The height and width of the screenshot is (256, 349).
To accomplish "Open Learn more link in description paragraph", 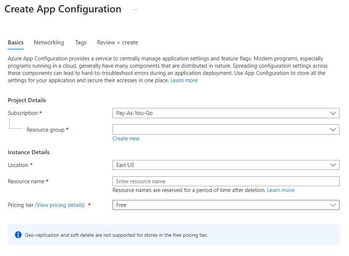I will point(184,80).
